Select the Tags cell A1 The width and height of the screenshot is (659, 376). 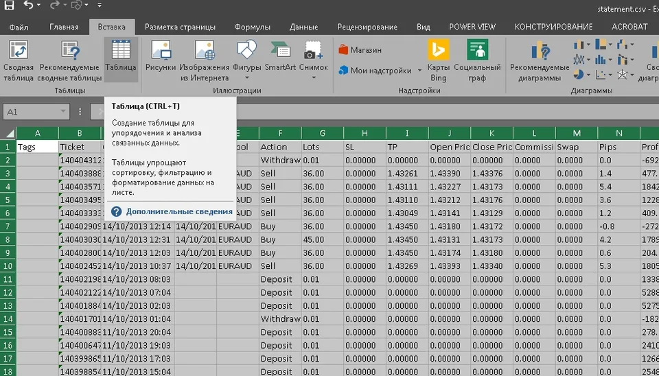coord(37,147)
